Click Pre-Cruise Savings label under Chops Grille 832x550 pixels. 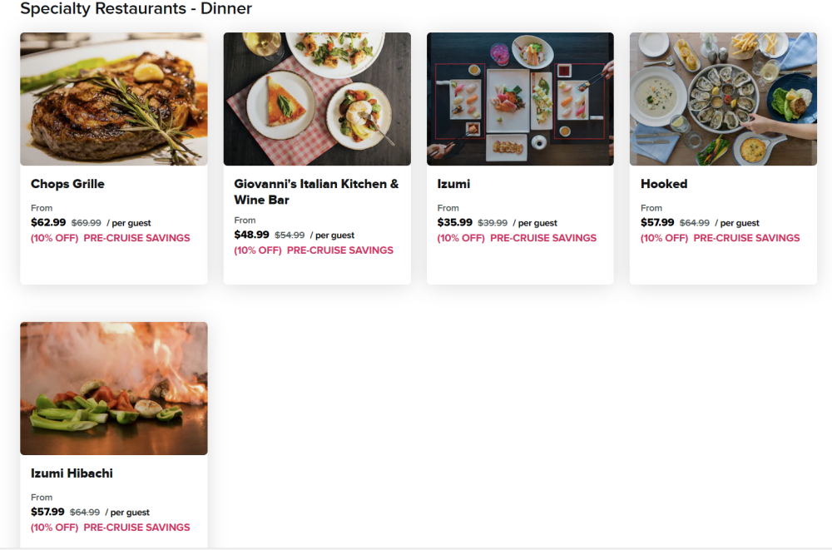136,238
